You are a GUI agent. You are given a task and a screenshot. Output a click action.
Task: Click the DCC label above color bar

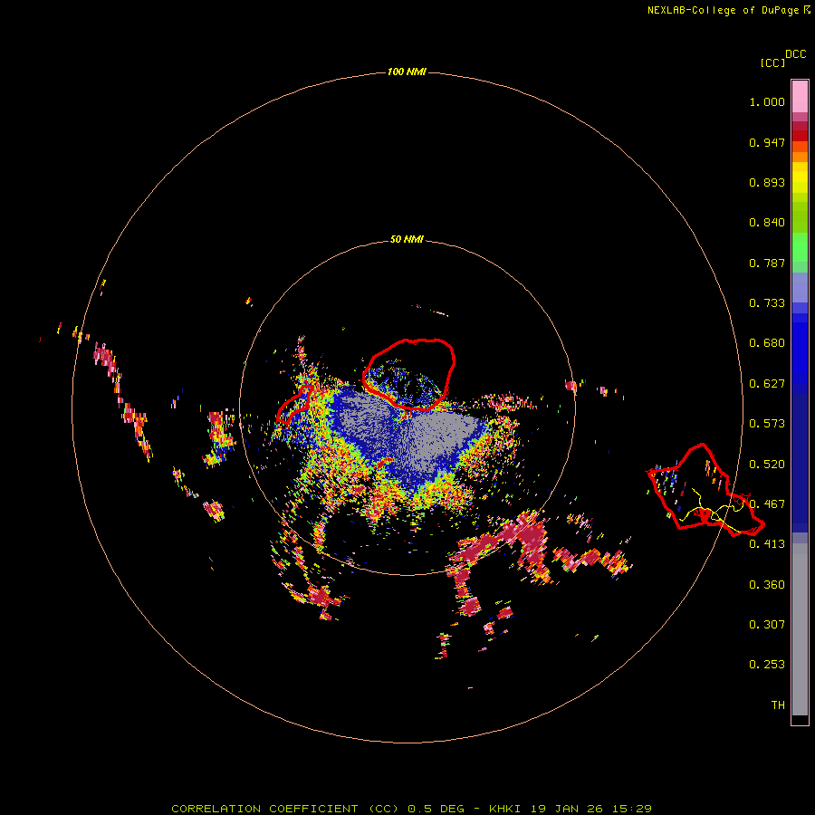tap(795, 54)
